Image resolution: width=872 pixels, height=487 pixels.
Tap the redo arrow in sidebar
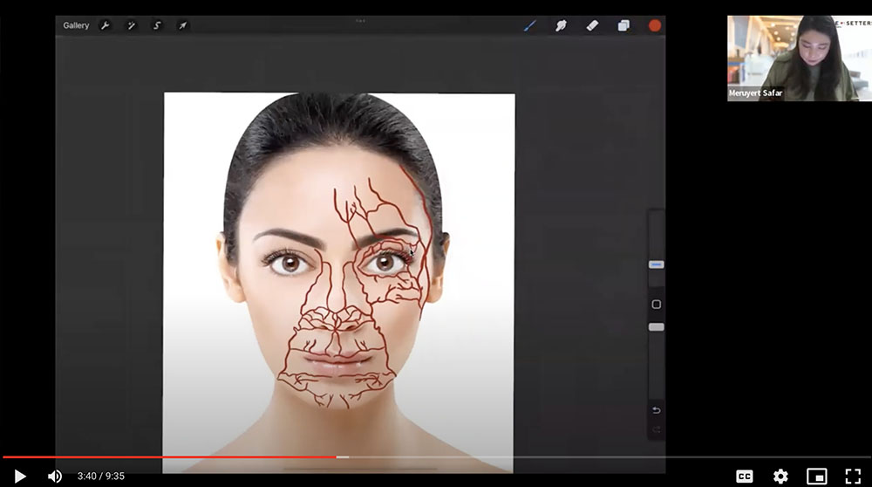point(657,429)
